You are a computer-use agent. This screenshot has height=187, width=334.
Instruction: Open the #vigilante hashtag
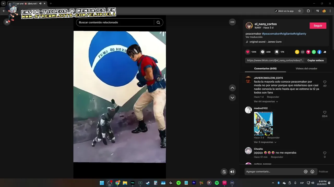coord(287,34)
